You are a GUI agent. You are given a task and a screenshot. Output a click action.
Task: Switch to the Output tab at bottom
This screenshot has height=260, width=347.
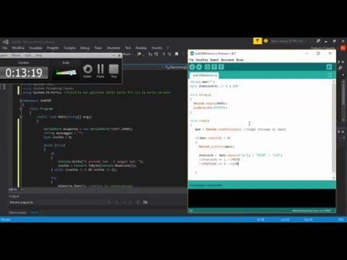(x=35, y=212)
